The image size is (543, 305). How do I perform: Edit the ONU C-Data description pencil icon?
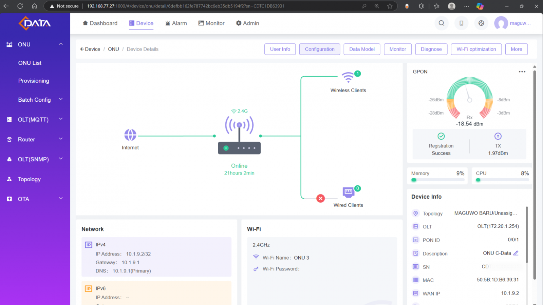[516, 253]
